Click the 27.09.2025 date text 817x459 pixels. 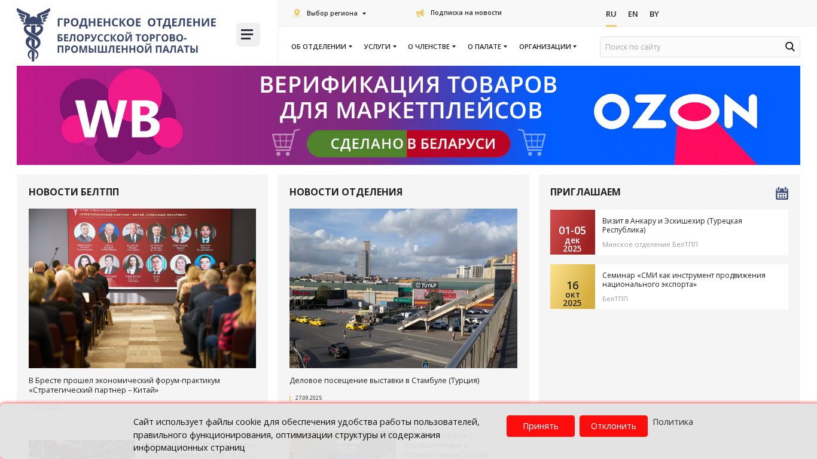coord(309,398)
